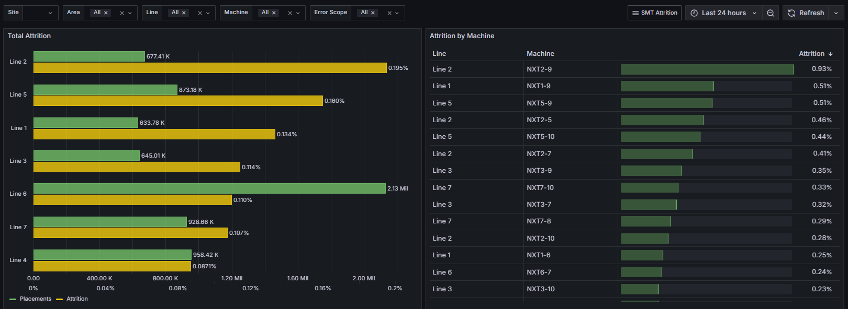Click the Attrition column sort arrow

(x=830, y=54)
